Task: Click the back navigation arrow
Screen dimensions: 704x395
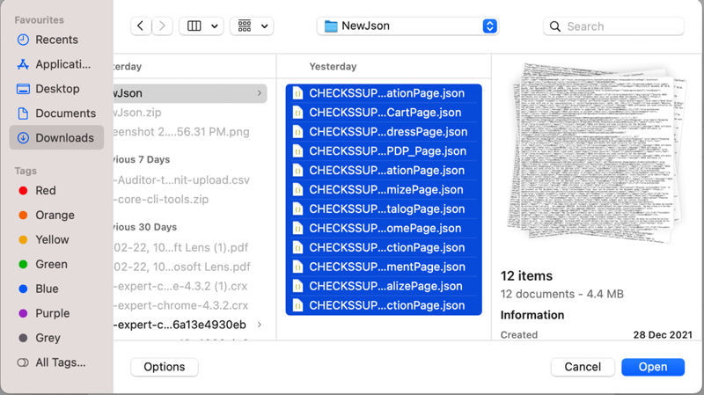Action: tap(142, 26)
